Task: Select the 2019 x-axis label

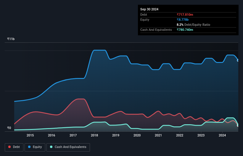Action: (116, 135)
